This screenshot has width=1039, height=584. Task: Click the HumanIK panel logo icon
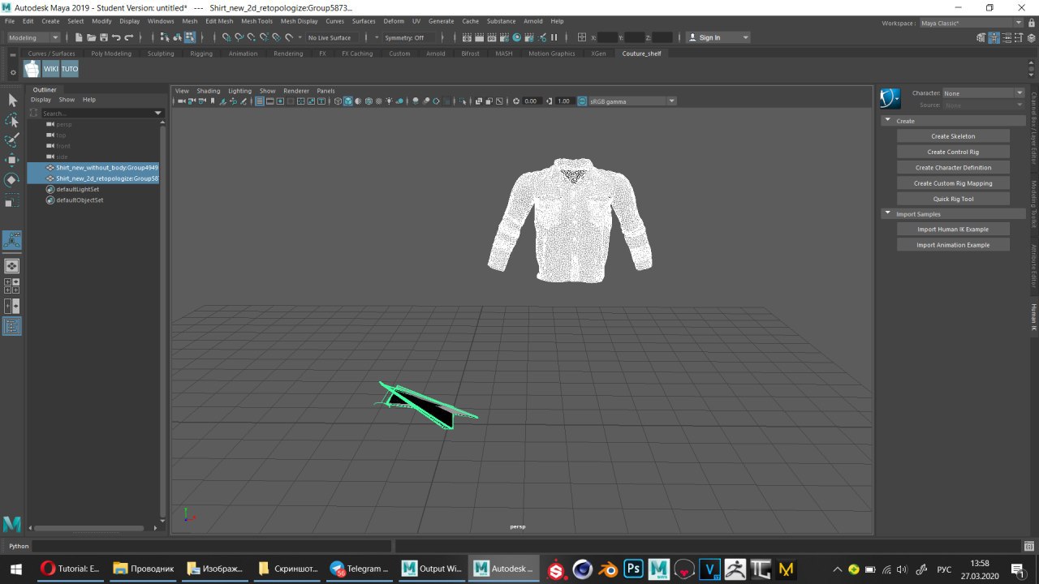click(x=890, y=99)
